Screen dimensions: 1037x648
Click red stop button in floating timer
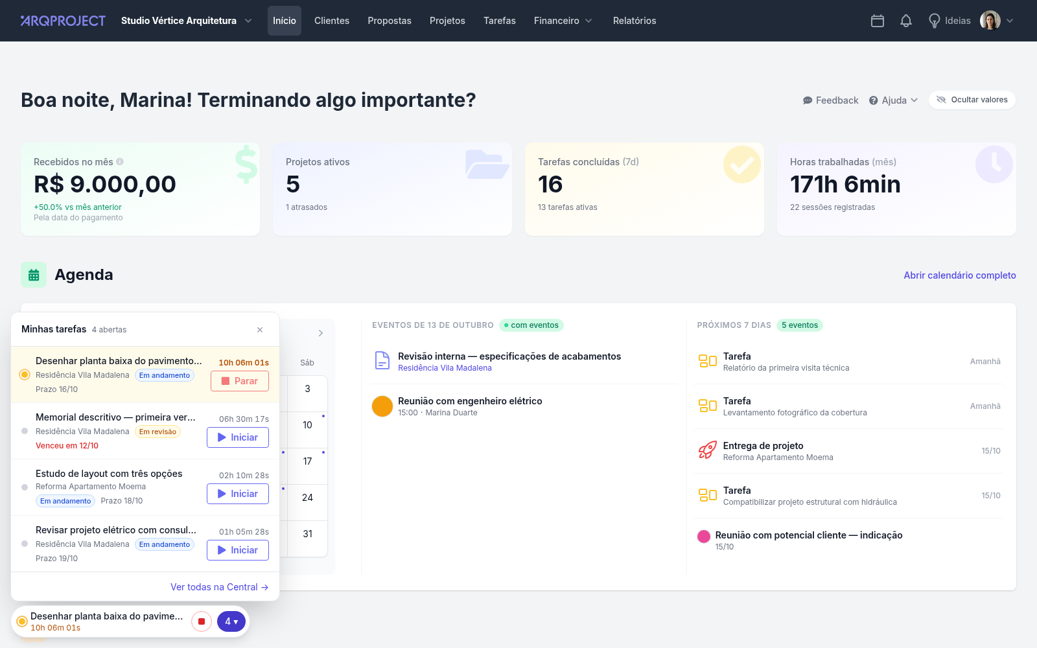[202, 621]
